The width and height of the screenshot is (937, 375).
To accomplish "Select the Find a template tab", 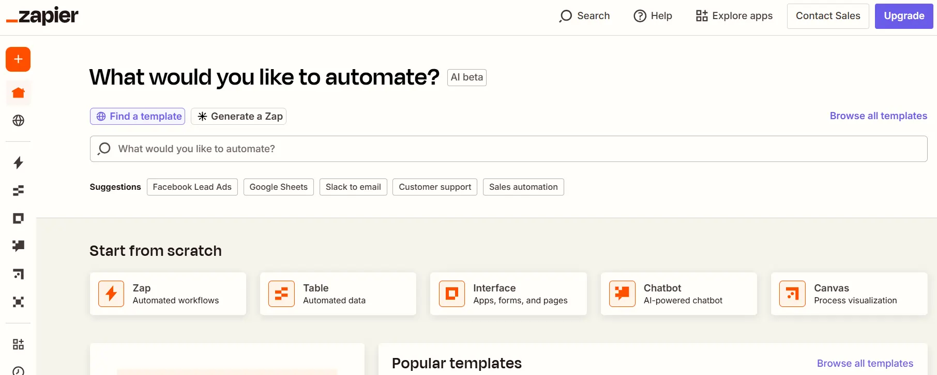I will pyautogui.click(x=138, y=116).
